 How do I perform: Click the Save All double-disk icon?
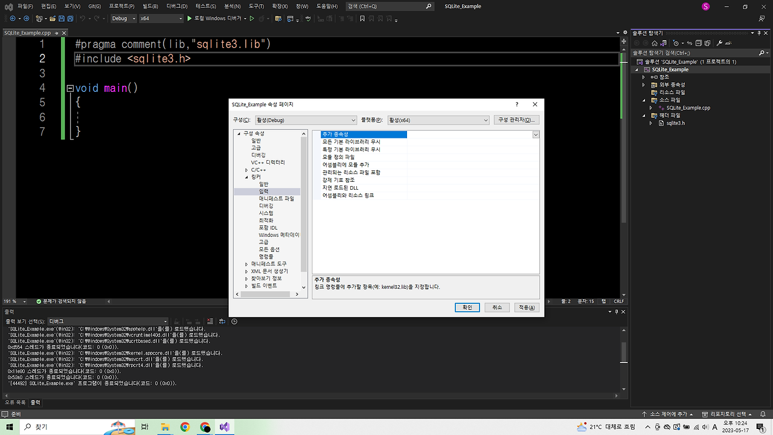click(70, 18)
